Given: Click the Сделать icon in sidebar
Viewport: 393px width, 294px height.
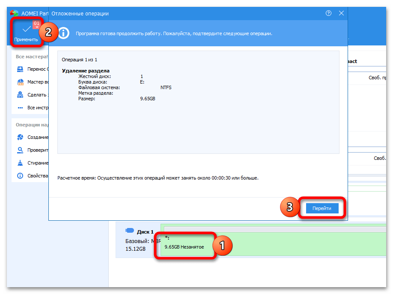Looking at the screenshot, I should click(x=20, y=95).
